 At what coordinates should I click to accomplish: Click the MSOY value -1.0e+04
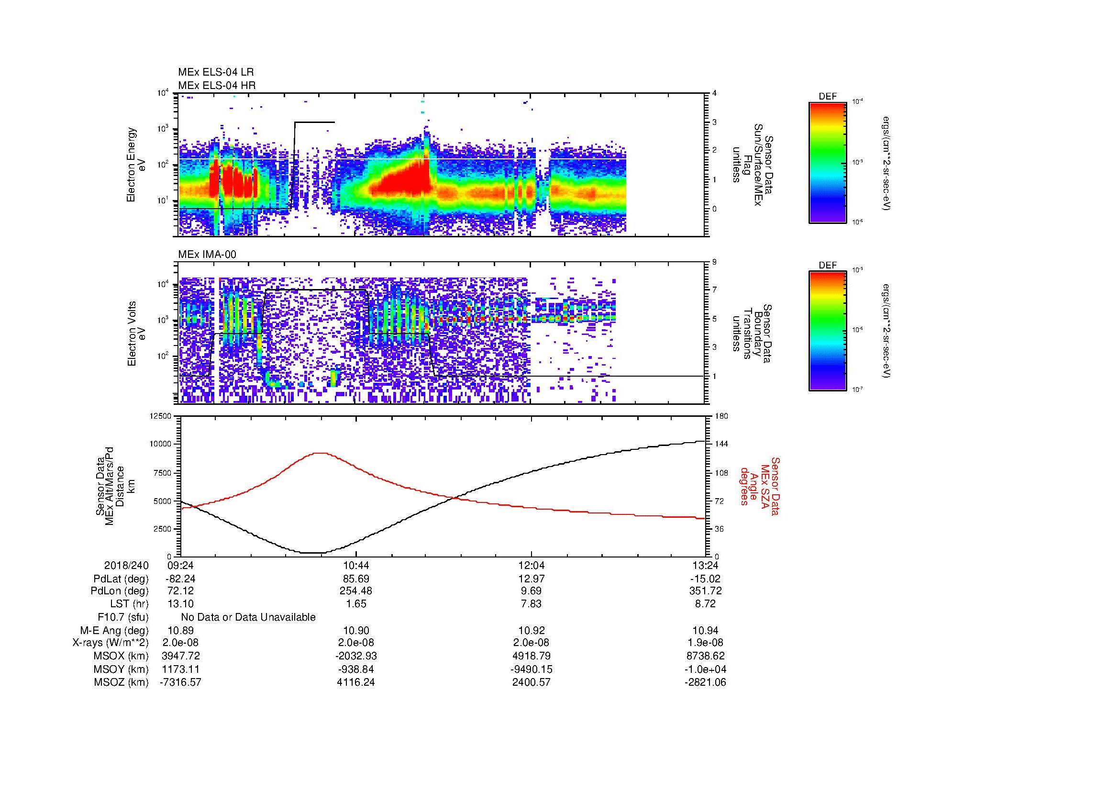[x=705, y=669]
